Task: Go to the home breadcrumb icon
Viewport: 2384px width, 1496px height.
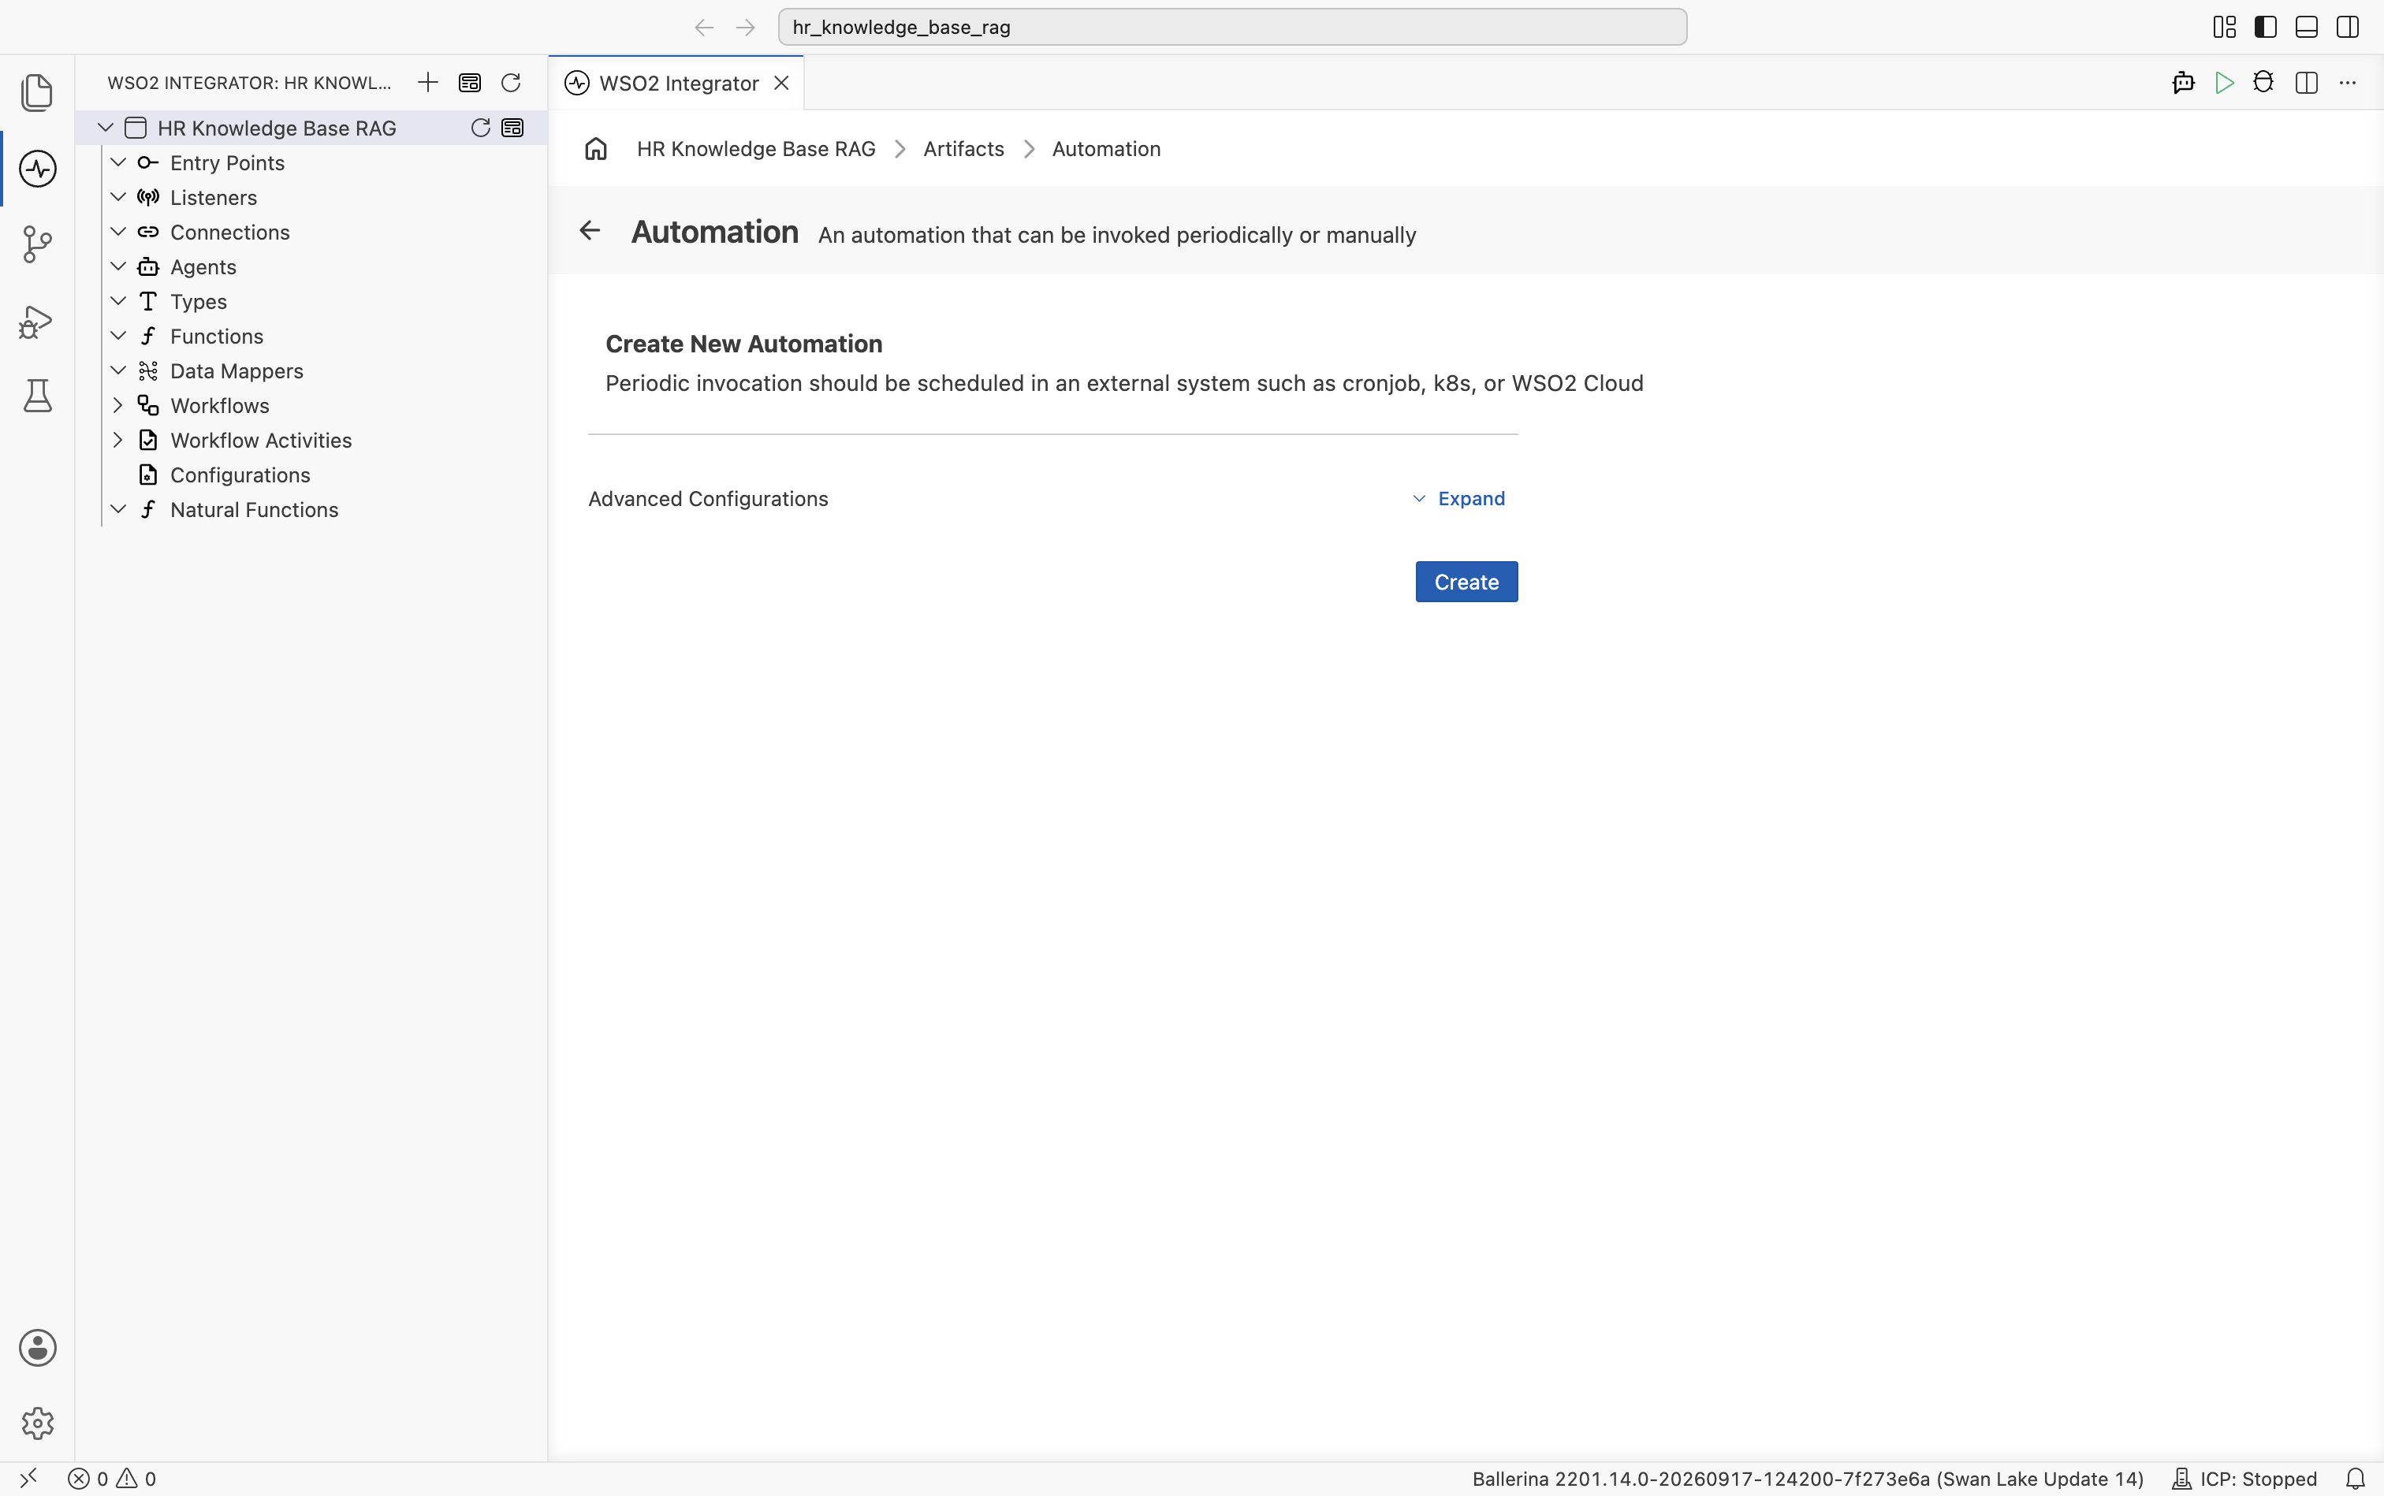Action: [x=596, y=148]
